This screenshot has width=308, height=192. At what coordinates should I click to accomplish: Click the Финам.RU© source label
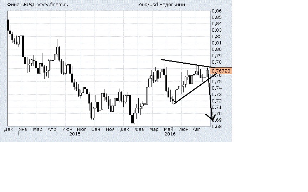point(21,5)
